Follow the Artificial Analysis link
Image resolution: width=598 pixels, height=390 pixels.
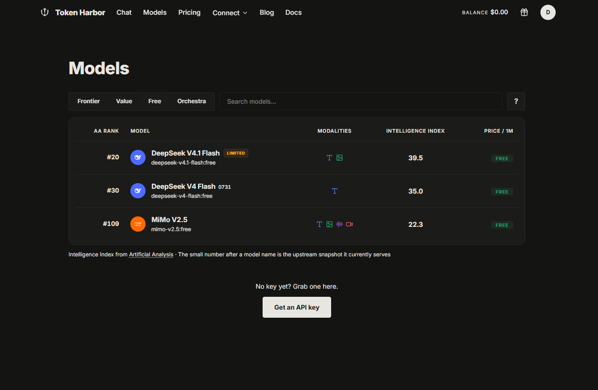(151, 254)
